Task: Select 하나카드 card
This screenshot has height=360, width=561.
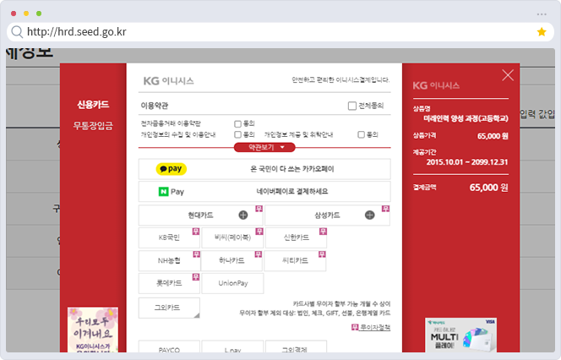Action: (231, 260)
